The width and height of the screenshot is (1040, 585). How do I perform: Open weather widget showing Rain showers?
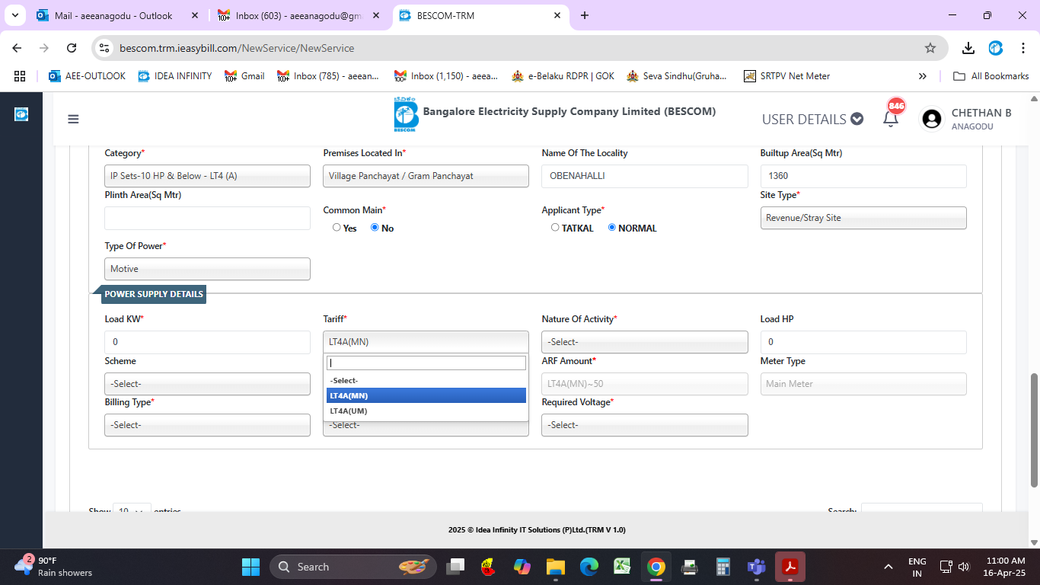click(x=53, y=567)
